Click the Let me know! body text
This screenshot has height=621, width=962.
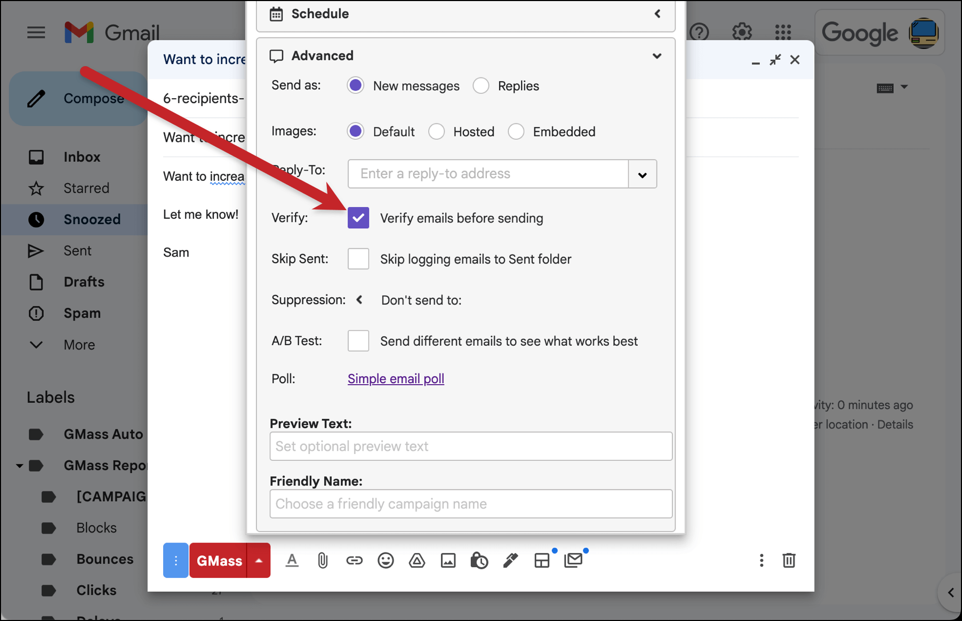click(x=201, y=214)
